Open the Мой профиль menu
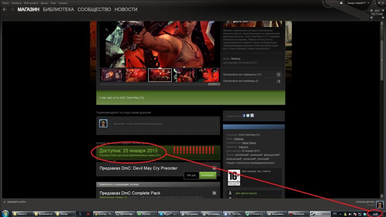 (x=31, y=3)
